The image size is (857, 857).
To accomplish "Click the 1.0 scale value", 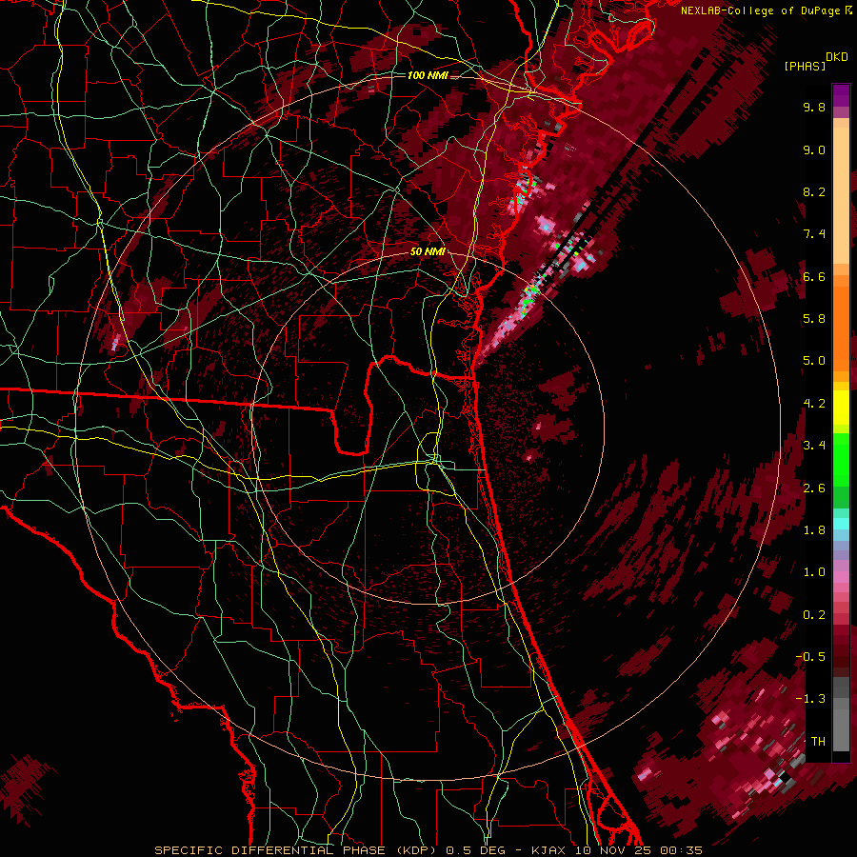I will (814, 572).
